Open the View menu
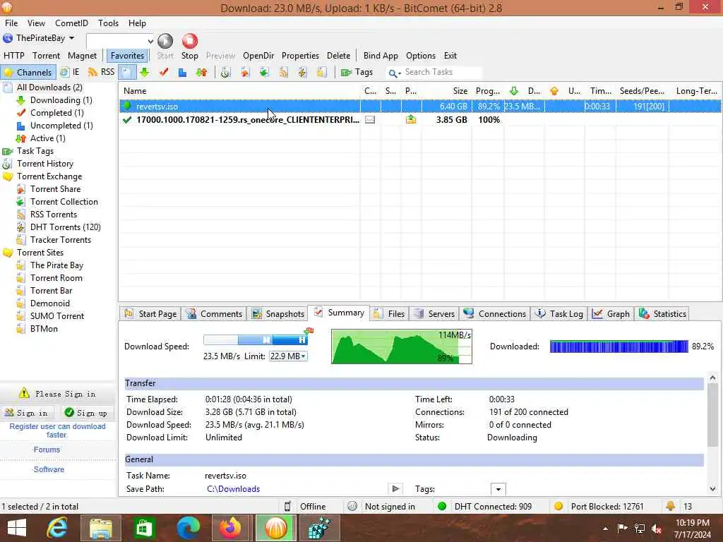723x542 pixels. [x=36, y=23]
